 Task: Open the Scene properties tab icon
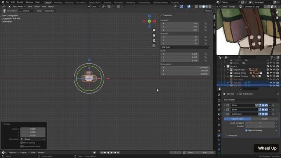tap(219, 114)
